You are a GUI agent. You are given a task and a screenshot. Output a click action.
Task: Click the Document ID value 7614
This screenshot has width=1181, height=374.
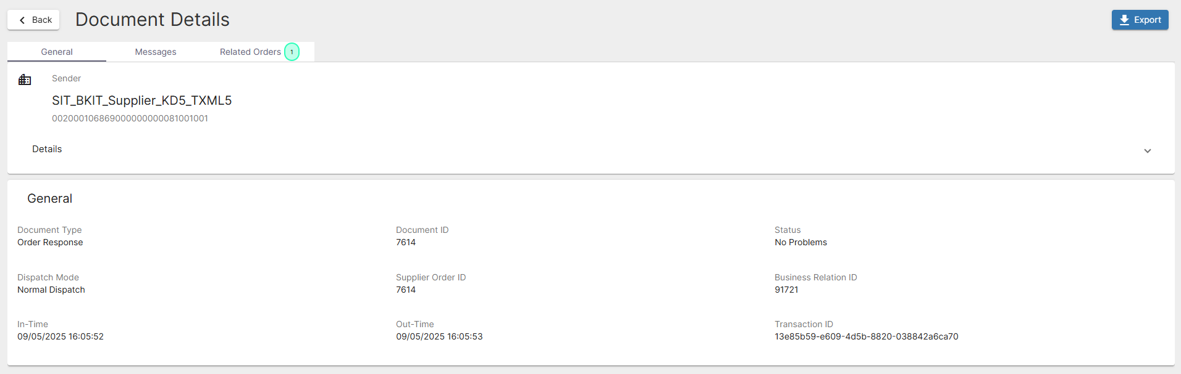406,242
